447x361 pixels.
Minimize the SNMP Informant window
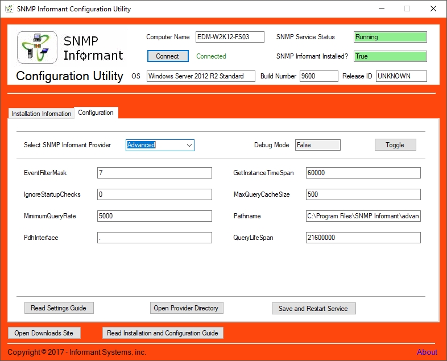[382, 9]
